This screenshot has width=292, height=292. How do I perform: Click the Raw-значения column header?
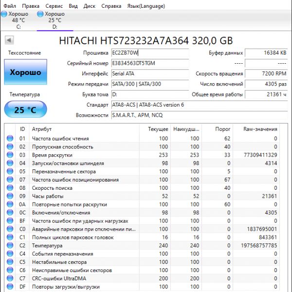[x=256, y=129]
